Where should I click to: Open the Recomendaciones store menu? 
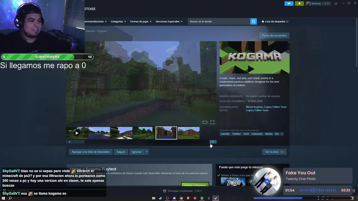click(96, 21)
